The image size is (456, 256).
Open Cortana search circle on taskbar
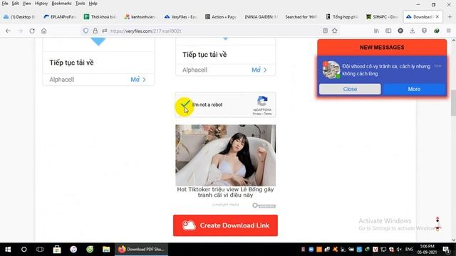click(24, 250)
